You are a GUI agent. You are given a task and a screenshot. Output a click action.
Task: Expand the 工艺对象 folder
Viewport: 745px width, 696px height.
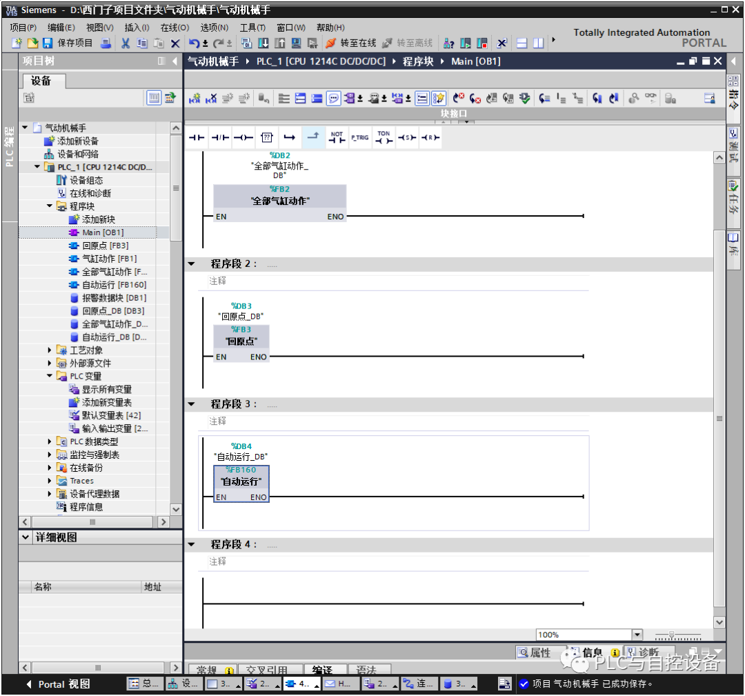(x=50, y=350)
